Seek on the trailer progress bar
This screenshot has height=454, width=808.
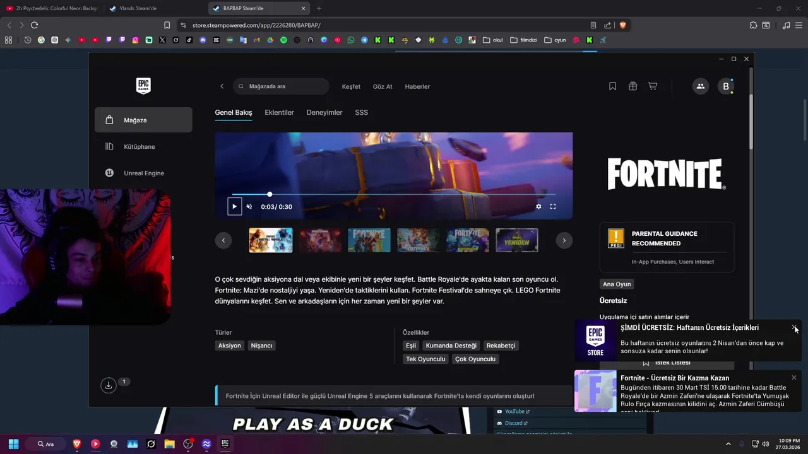click(x=393, y=194)
